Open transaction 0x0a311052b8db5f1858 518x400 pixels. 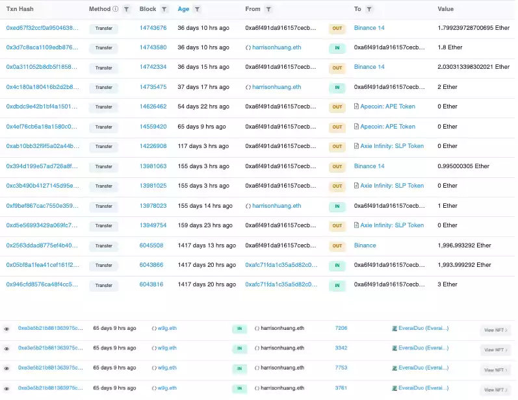click(42, 67)
